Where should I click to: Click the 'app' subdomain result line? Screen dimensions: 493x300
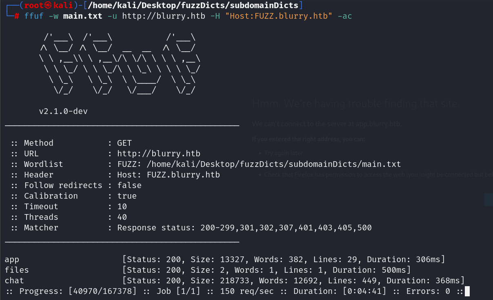coord(225,259)
